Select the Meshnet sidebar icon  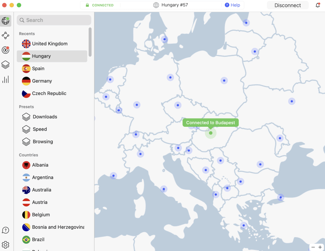point(5,36)
